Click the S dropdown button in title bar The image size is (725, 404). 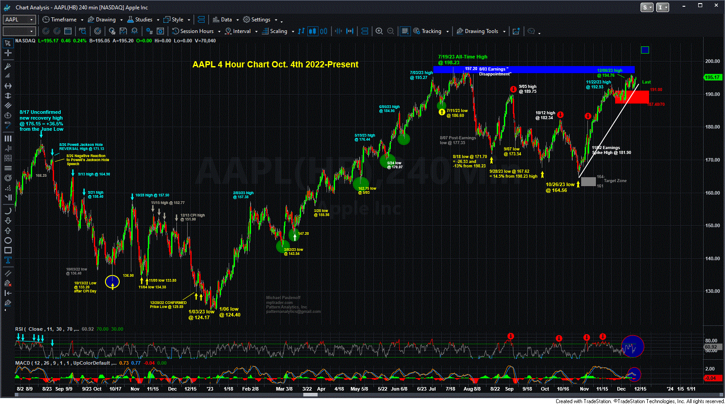[x=647, y=7]
